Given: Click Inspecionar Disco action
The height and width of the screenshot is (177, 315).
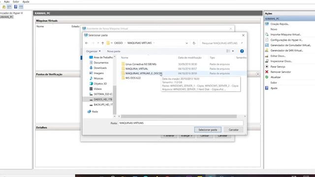Looking at the screenshot, I should (x=281, y=61).
